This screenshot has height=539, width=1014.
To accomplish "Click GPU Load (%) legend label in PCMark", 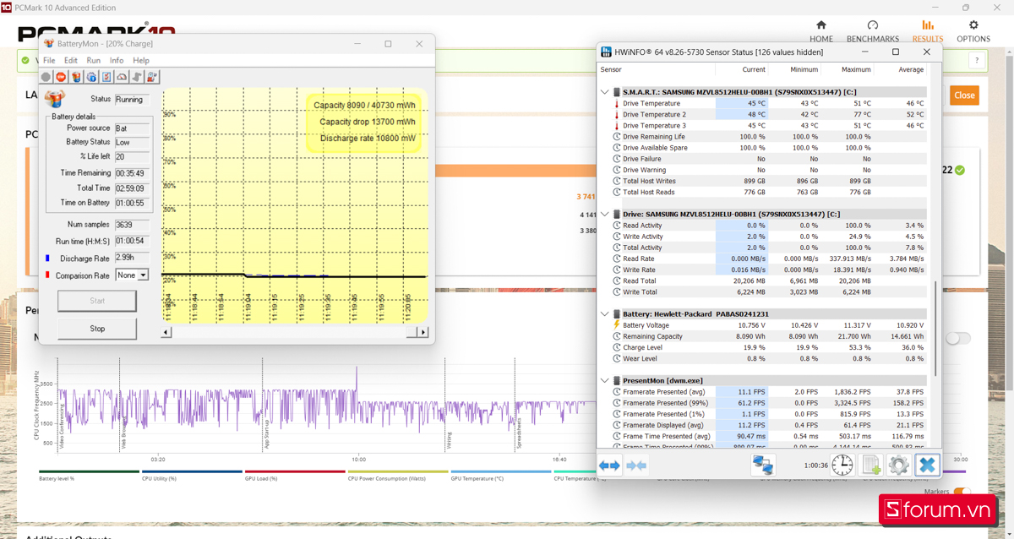I will click(x=261, y=478).
